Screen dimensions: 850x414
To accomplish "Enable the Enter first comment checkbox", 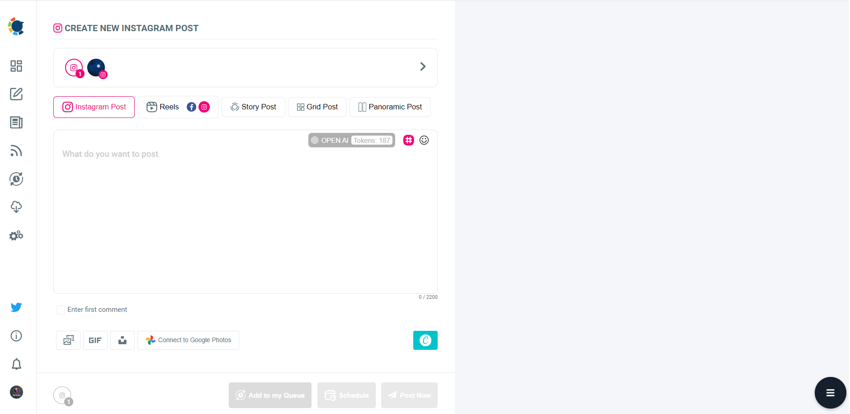I will [x=61, y=310].
